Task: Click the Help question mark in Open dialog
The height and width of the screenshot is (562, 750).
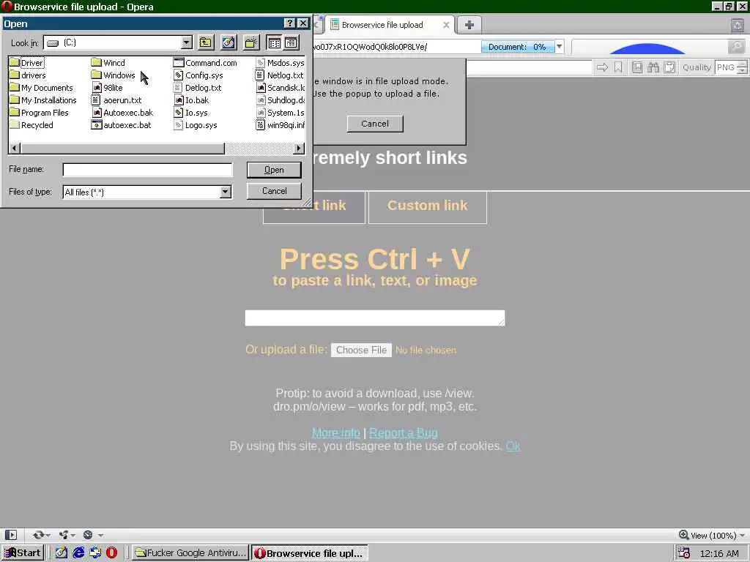Action: pyautogui.click(x=290, y=23)
